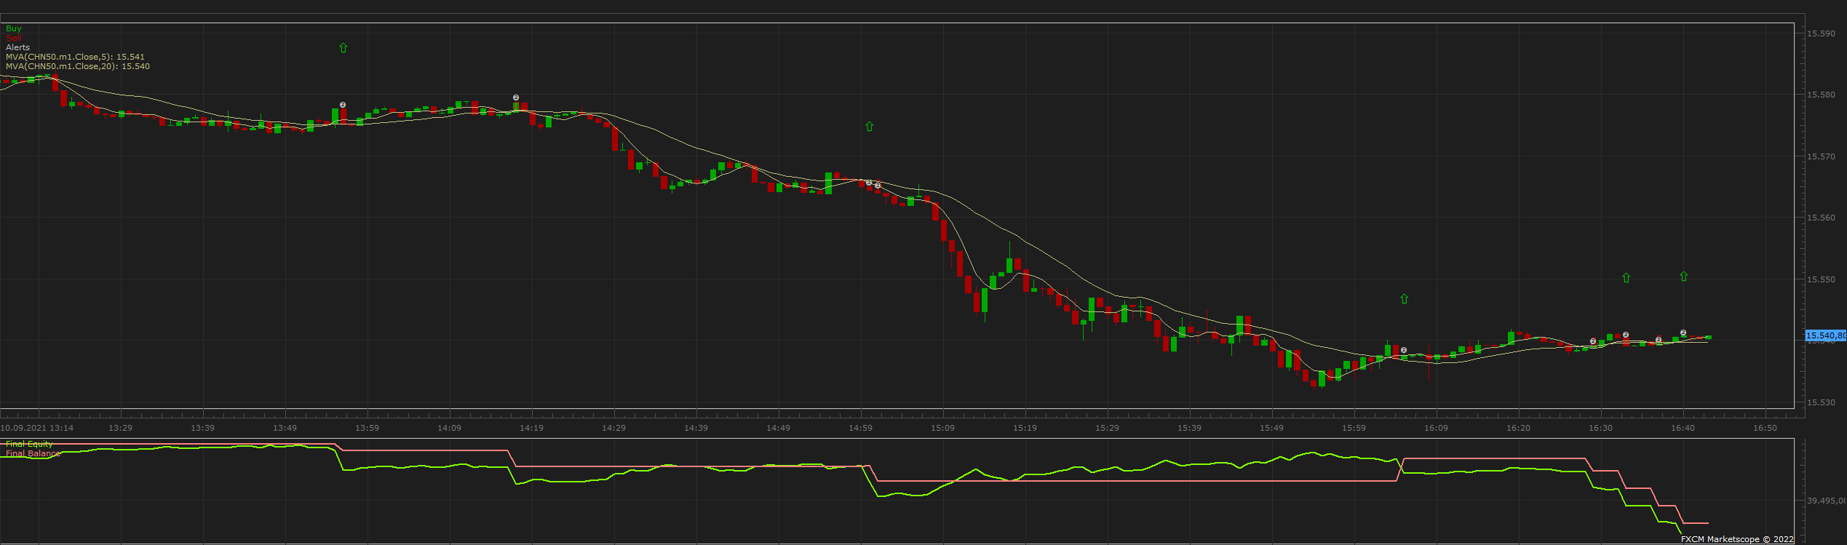The height and width of the screenshot is (545, 1847).
Task: Click the trade marker near 14:17
Action: pos(516,98)
